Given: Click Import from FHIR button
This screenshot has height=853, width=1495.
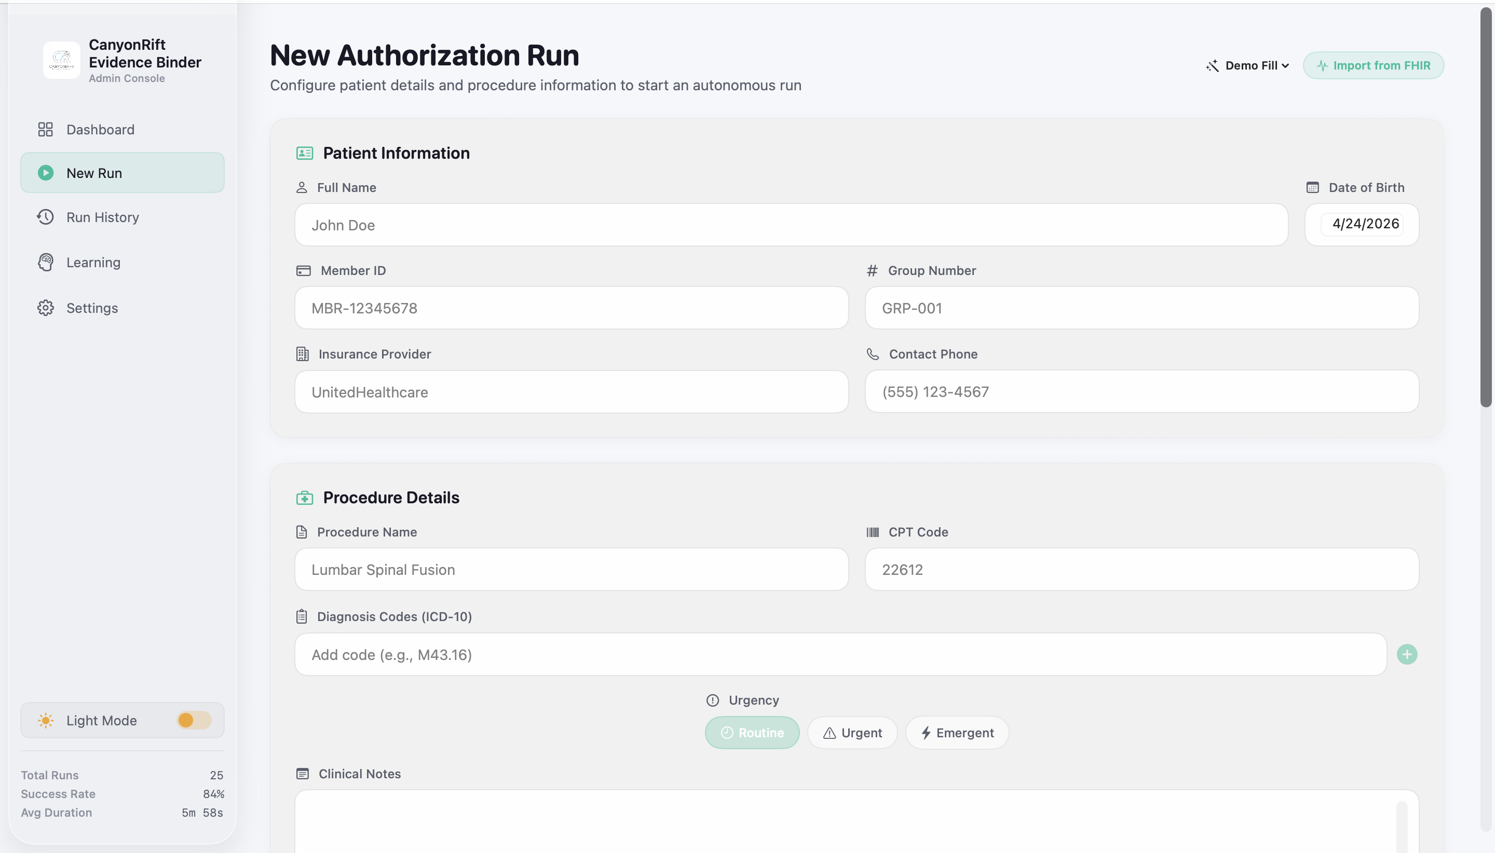Looking at the screenshot, I should point(1373,65).
